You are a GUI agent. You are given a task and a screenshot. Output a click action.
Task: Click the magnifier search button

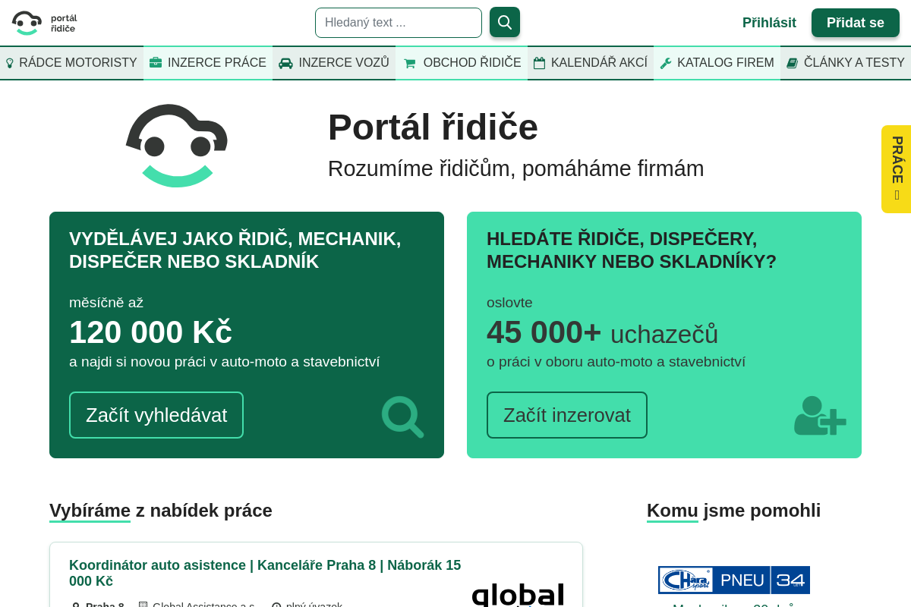(505, 22)
